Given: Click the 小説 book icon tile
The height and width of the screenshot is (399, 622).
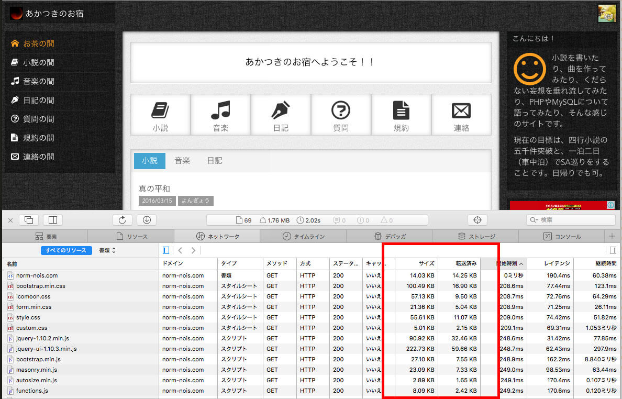Looking at the screenshot, I should click(x=160, y=115).
